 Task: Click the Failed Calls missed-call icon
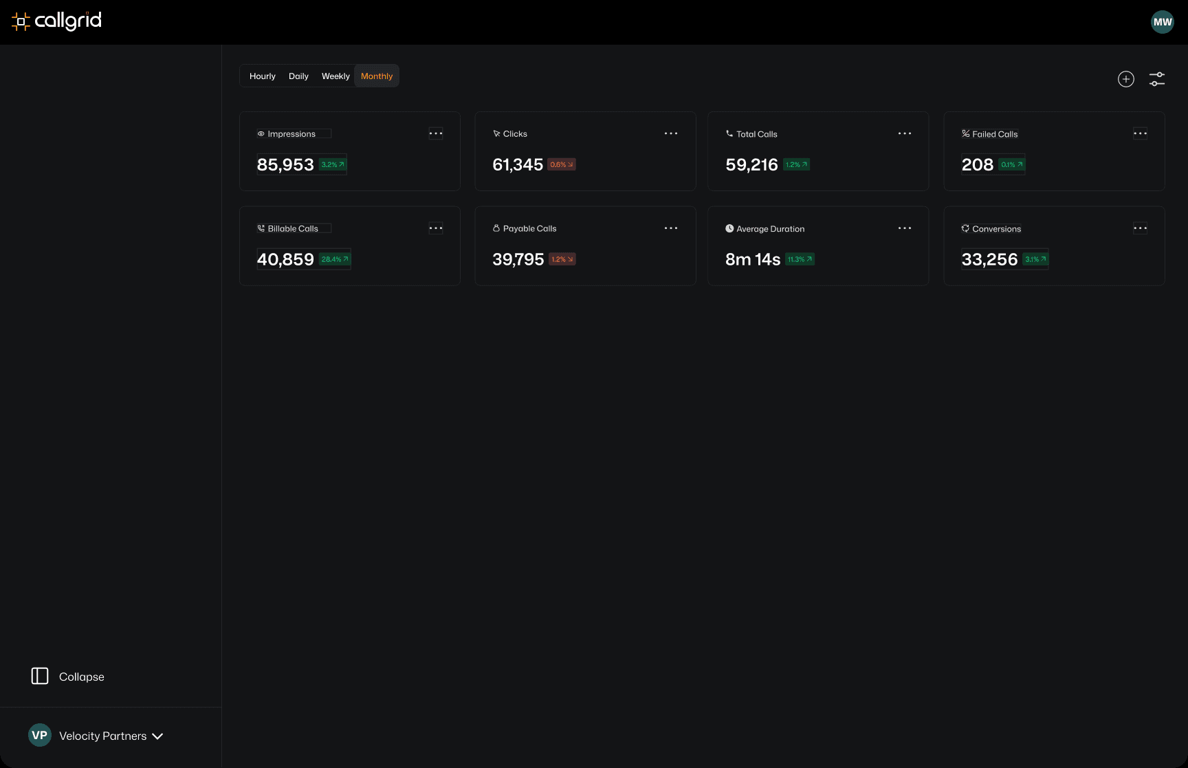click(x=965, y=133)
